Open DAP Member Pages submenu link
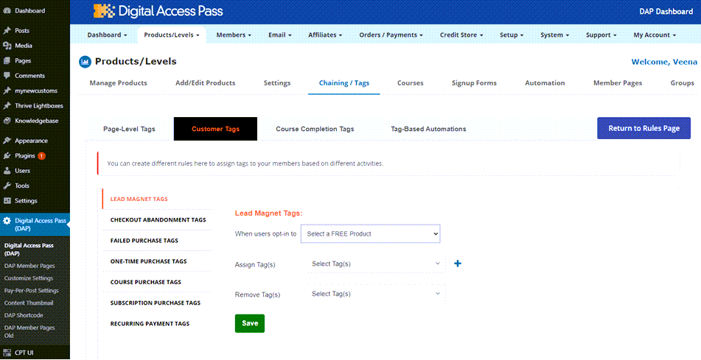Viewport: 701px width, 360px height. coord(29,266)
